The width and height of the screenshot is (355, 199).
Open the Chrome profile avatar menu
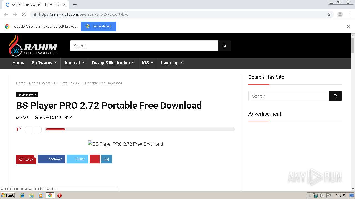(x=340, y=14)
